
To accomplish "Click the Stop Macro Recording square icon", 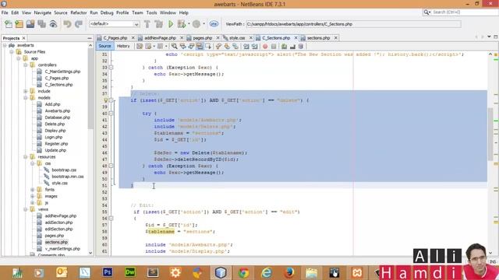I will (x=274, y=47).
